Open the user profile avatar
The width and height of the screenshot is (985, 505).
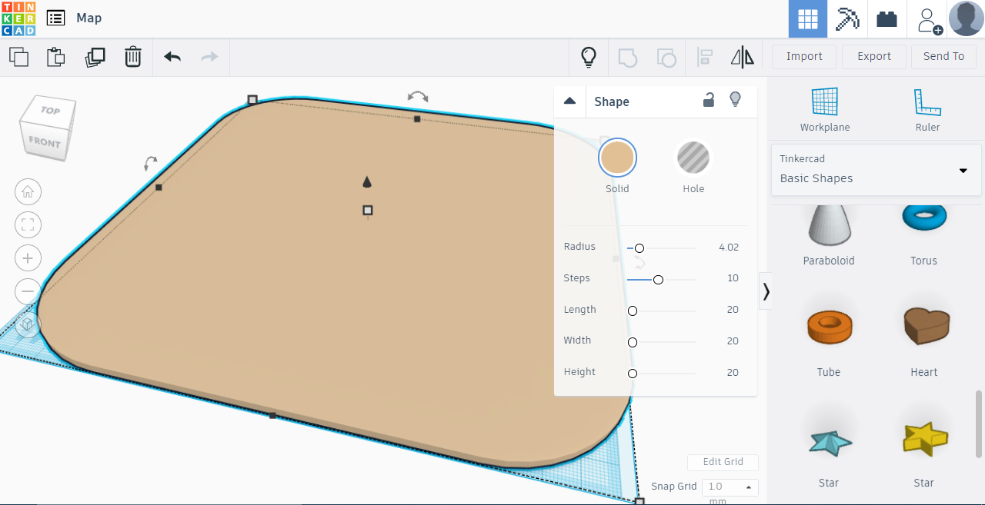click(967, 18)
